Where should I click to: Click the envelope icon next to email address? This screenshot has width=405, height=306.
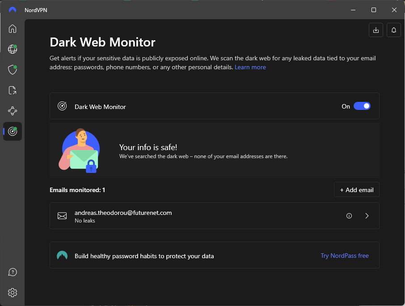pos(62,216)
